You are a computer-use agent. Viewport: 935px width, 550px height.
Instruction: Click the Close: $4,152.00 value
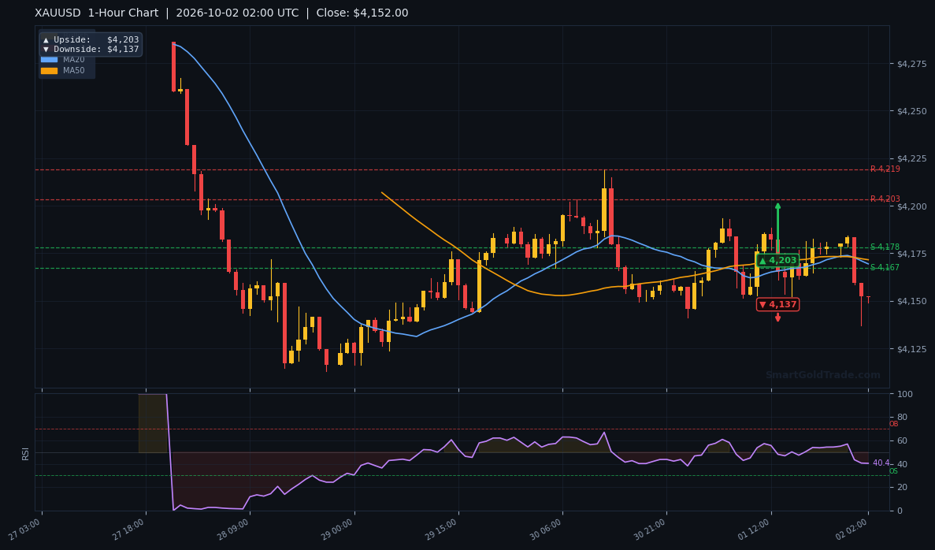point(362,13)
